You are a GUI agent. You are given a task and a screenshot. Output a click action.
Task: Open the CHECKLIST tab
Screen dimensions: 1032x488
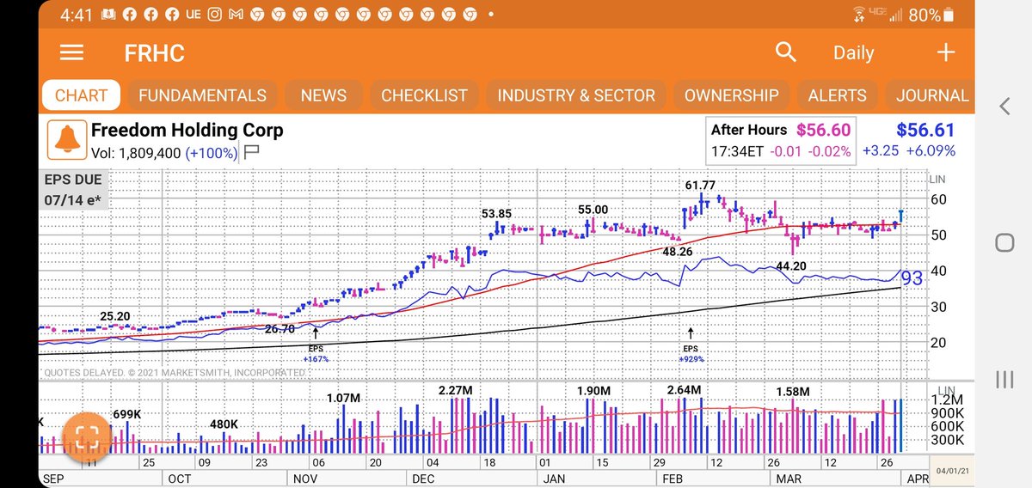point(424,95)
